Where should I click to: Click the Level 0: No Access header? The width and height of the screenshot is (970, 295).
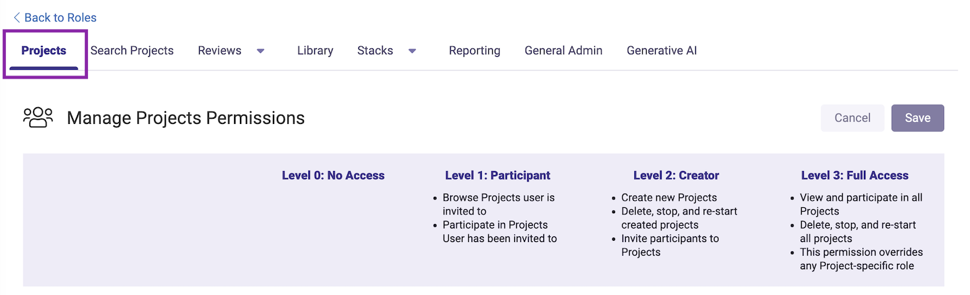pos(333,176)
